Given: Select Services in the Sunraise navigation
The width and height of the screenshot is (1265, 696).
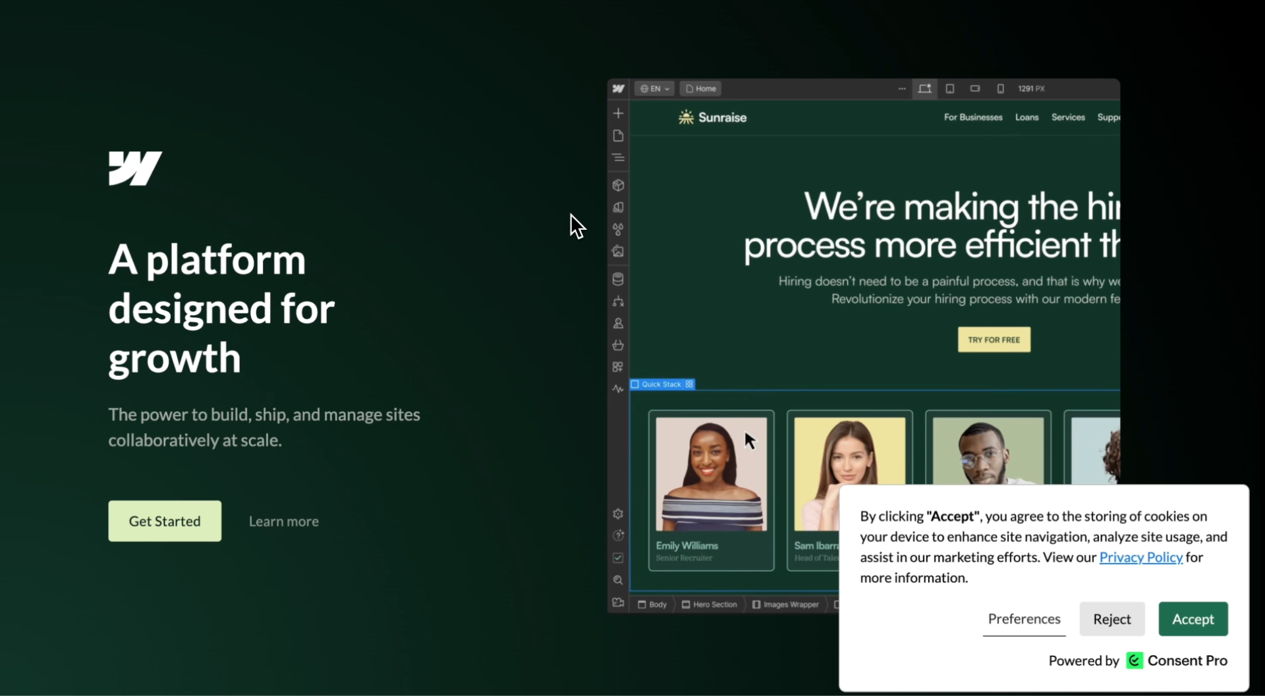Looking at the screenshot, I should [1068, 117].
